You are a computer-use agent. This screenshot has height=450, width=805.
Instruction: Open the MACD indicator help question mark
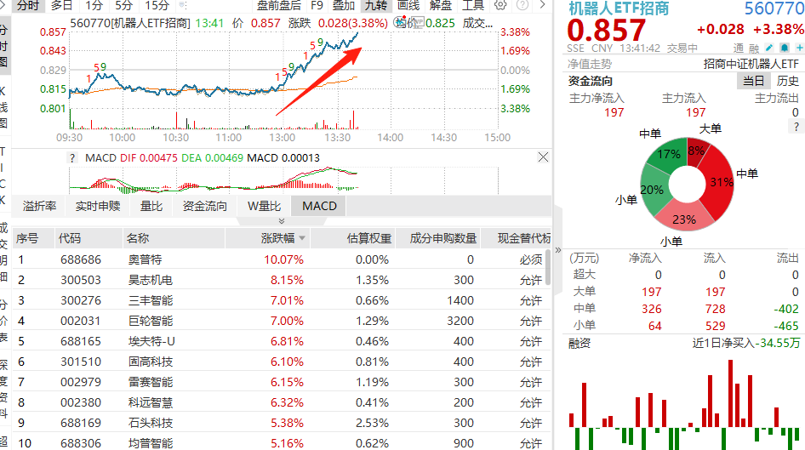click(x=72, y=158)
